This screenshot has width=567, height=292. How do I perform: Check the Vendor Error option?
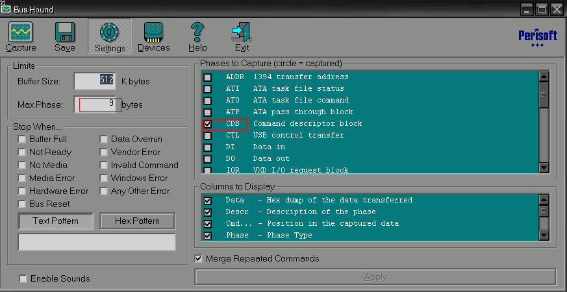(x=104, y=152)
